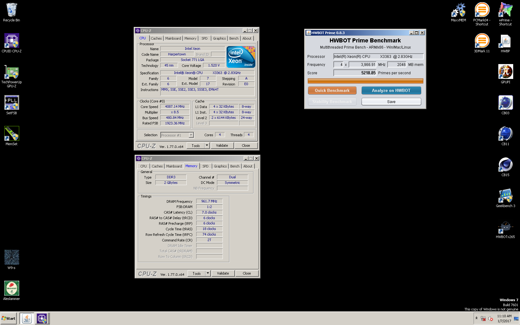The height and width of the screenshot is (325, 520).
Task: Click CPU-Z taskbar icon
Action: [x=42, y=318]
